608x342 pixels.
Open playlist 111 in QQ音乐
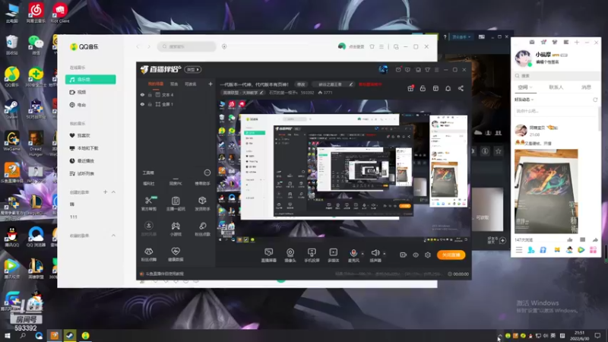tap(73, 217)
